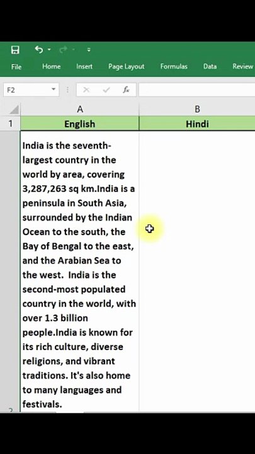Open the Review ribbon tab
Image resolution: width=255 pixels, height=454 pixels.
tap(243, 66)
